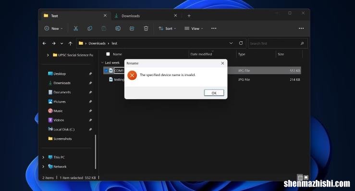Click Test in the address breadcrumb

114,43
